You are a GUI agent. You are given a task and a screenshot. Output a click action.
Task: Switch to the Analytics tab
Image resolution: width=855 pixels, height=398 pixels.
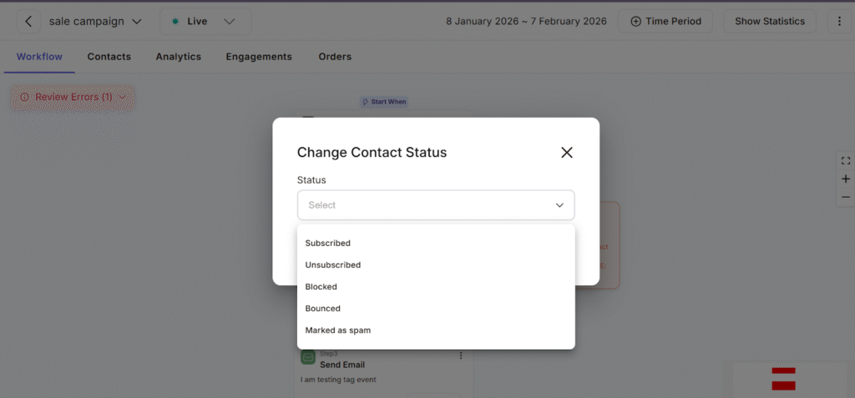click(178, 57)
